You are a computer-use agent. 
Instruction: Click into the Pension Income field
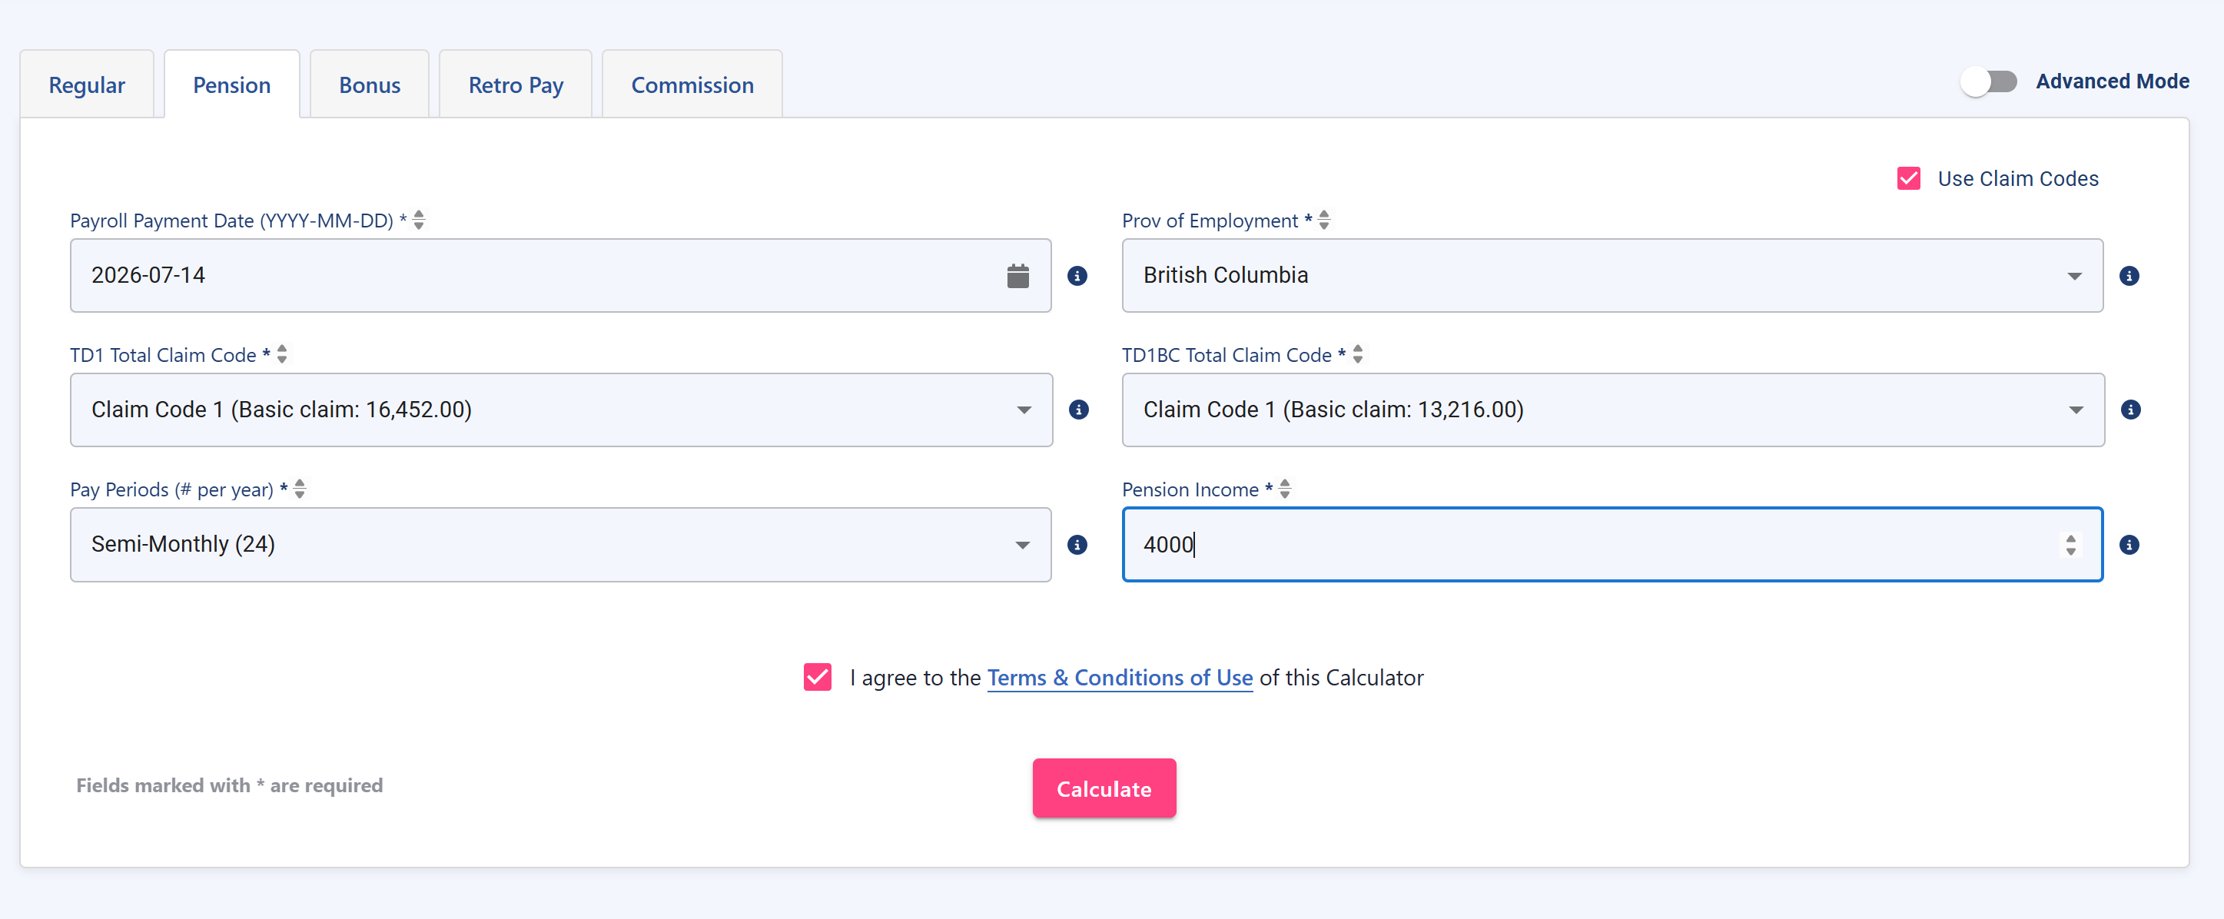(x=1612, y=545)
